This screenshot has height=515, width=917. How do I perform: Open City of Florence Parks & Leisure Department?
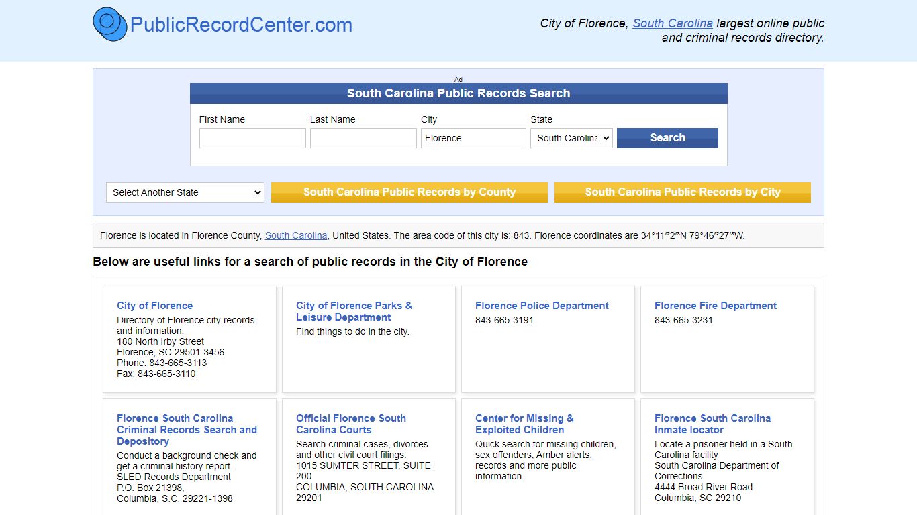coord(354,311)
